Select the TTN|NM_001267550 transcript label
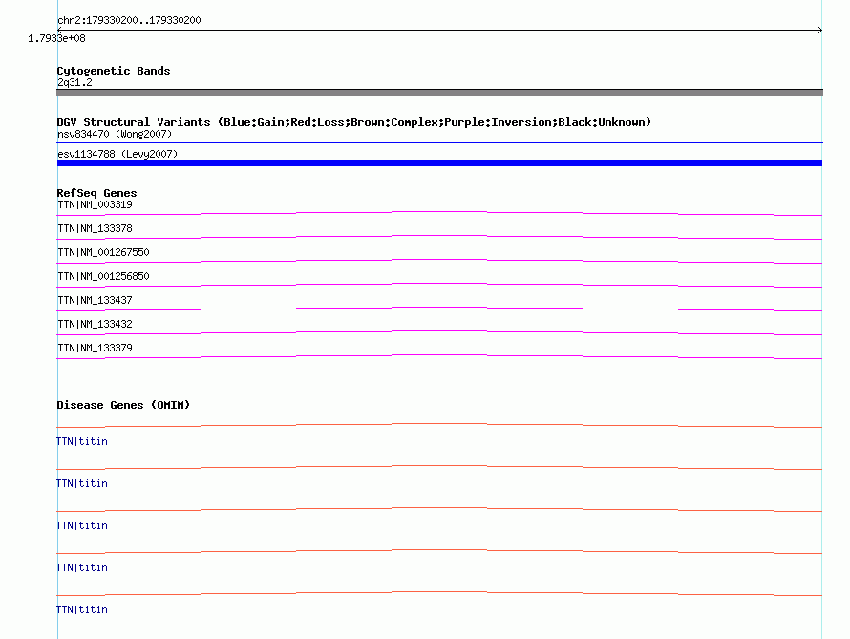The height and width of the screenshot is (639, 850). 103,252
